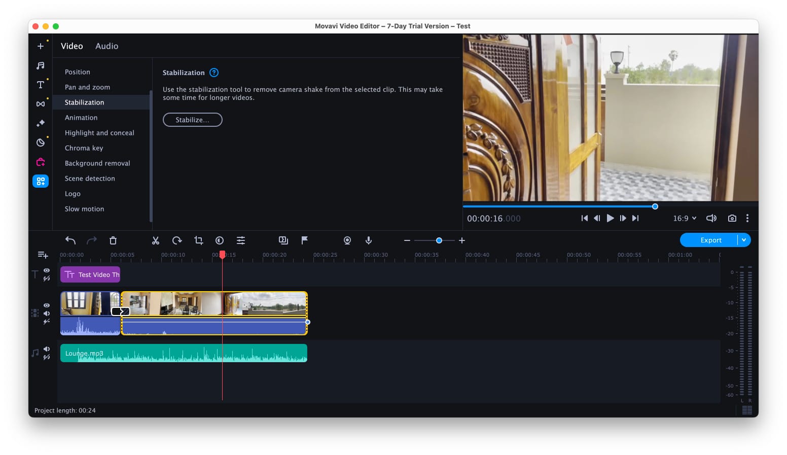
Task: Click the mixer bars icon below volume meter
Action: click(x=747, y=410)
